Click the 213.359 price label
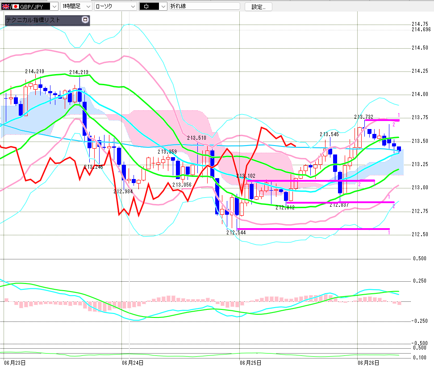The image size is (434, 367). coord(167,152)
